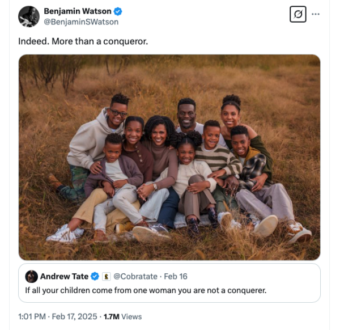Click the Feb 16 date on quoted post
Image resolution: width=340 pixels, height=330 pixels.
[175, 277]
